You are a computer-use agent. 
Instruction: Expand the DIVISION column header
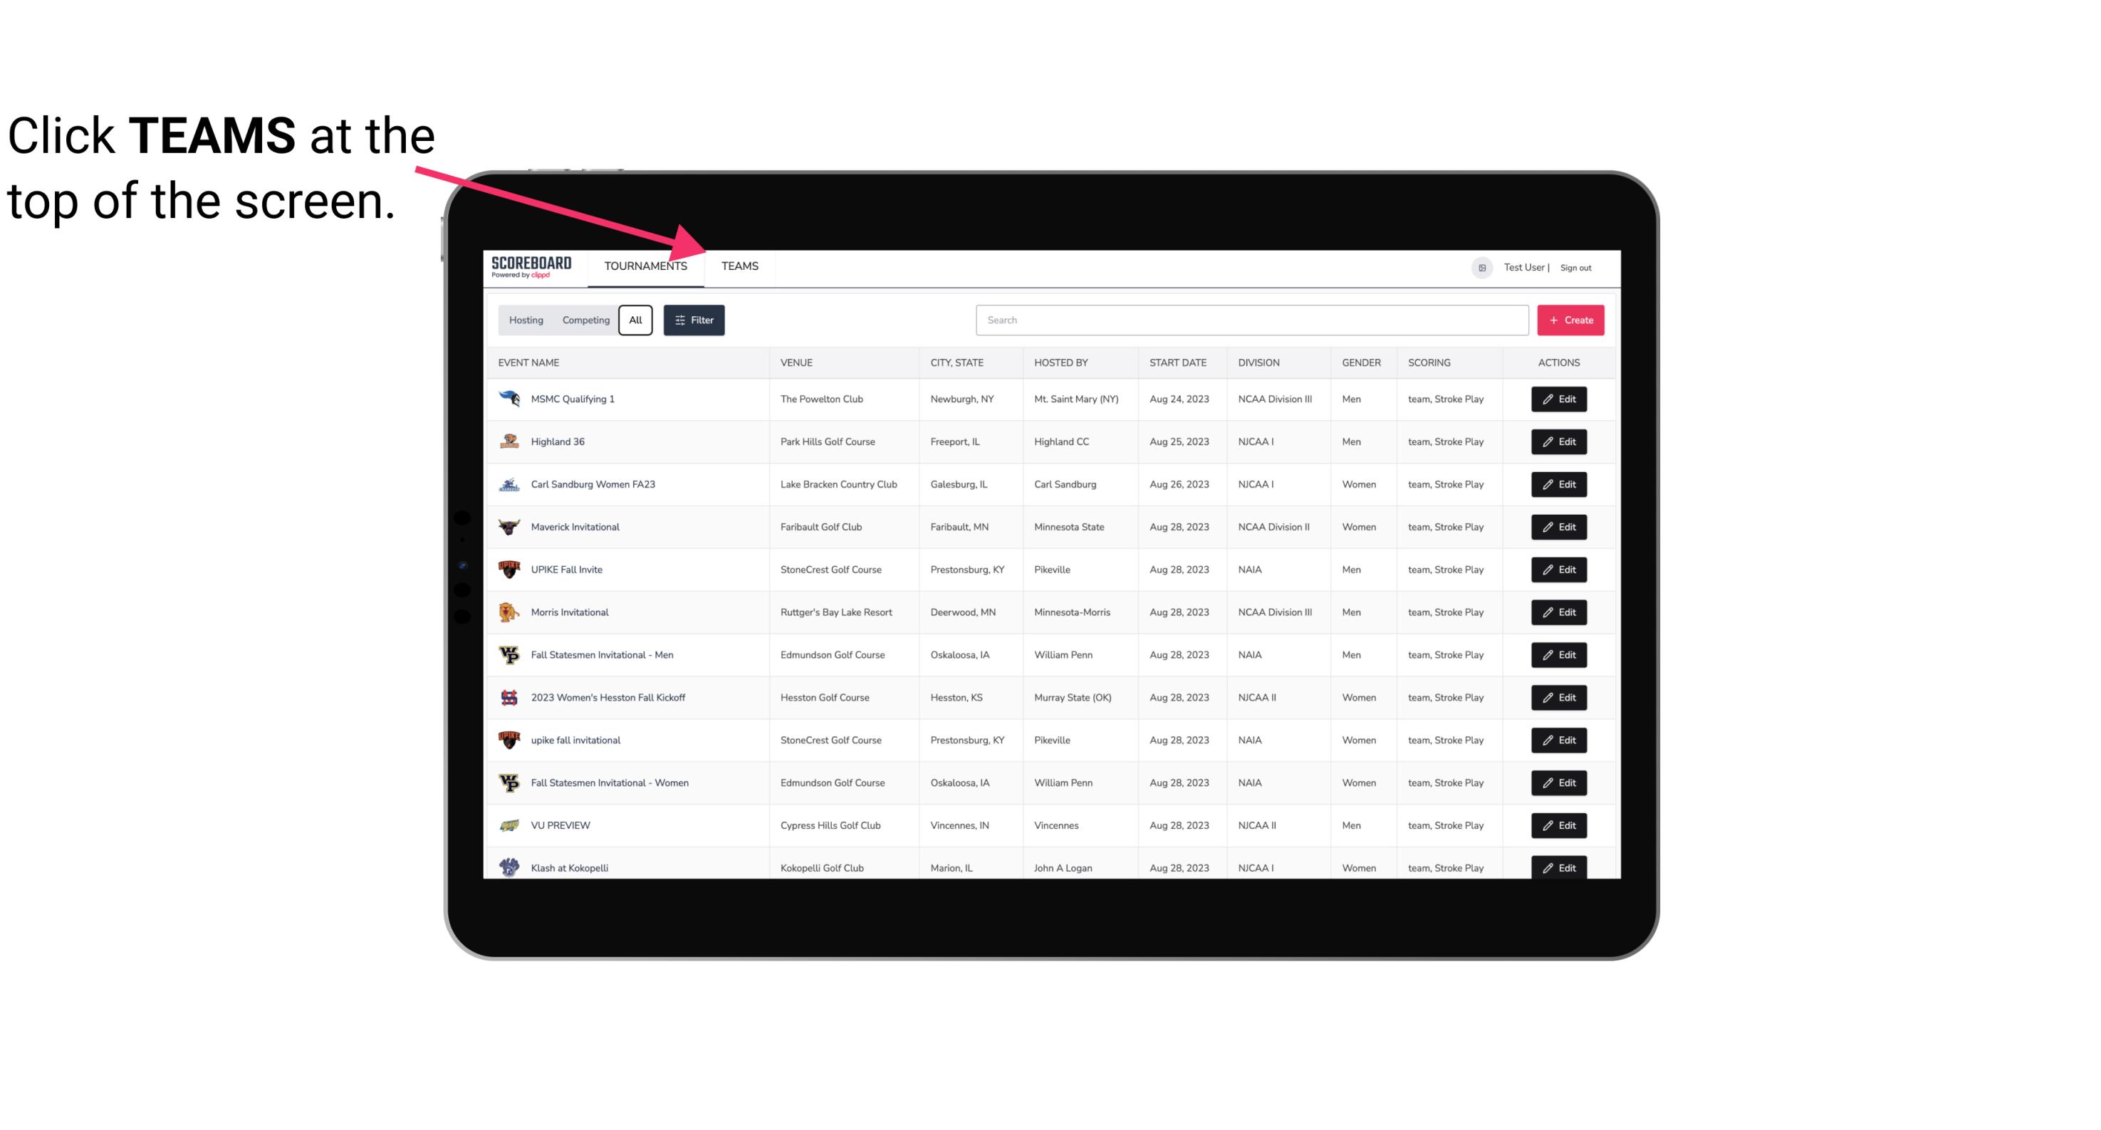1259,362
